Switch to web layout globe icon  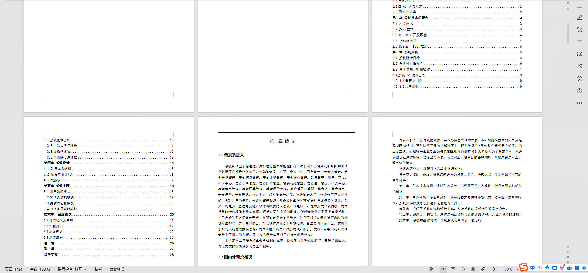coord(473,269)
